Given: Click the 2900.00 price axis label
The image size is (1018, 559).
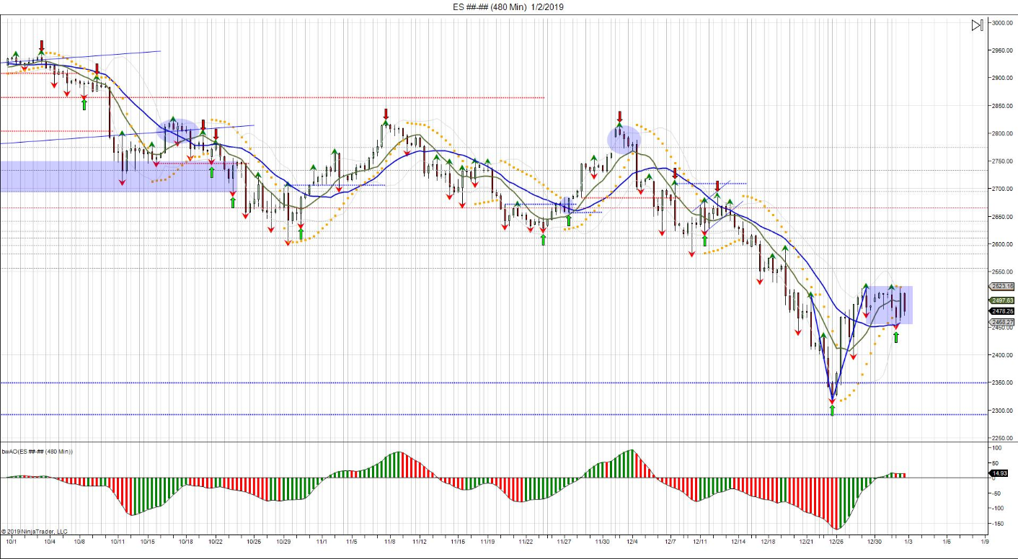Looking at the screenshot, I should pyautogui.click(x=1004, y=78).
